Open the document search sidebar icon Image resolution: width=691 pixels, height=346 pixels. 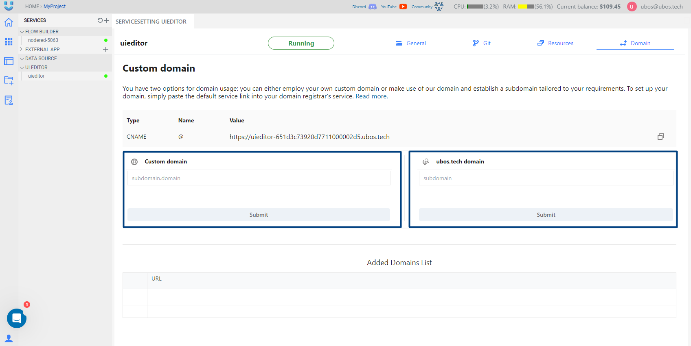(9, 100)
